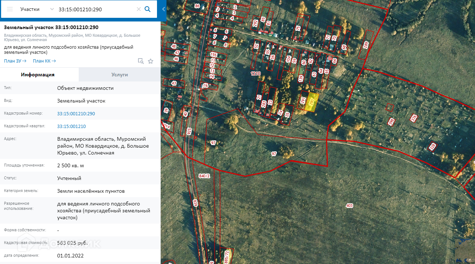The height and width of the screenshot is (264, 475).
Task: Click the parcel title 33:15:001210:290 heading
Action: 51,28
